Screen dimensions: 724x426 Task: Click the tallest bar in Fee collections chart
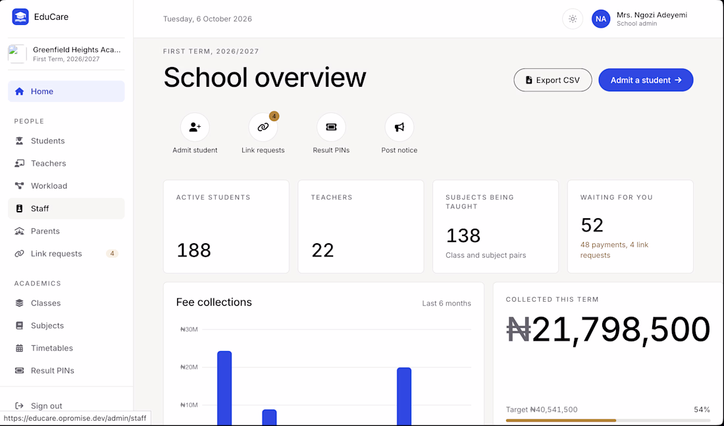click(224, 388)
